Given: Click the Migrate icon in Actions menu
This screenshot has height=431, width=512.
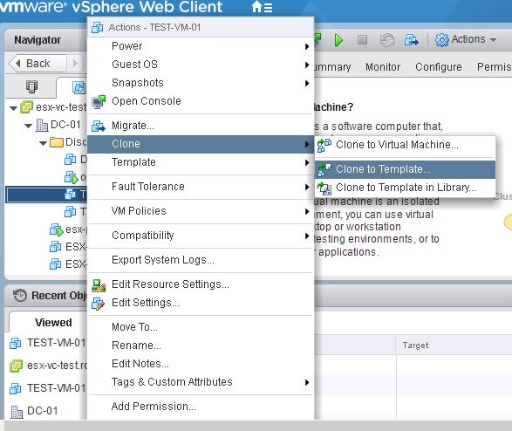Looking at the screenshot, I should [99, 126].
